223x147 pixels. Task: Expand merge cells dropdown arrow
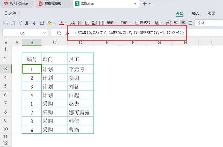click(x=162, y=23)
